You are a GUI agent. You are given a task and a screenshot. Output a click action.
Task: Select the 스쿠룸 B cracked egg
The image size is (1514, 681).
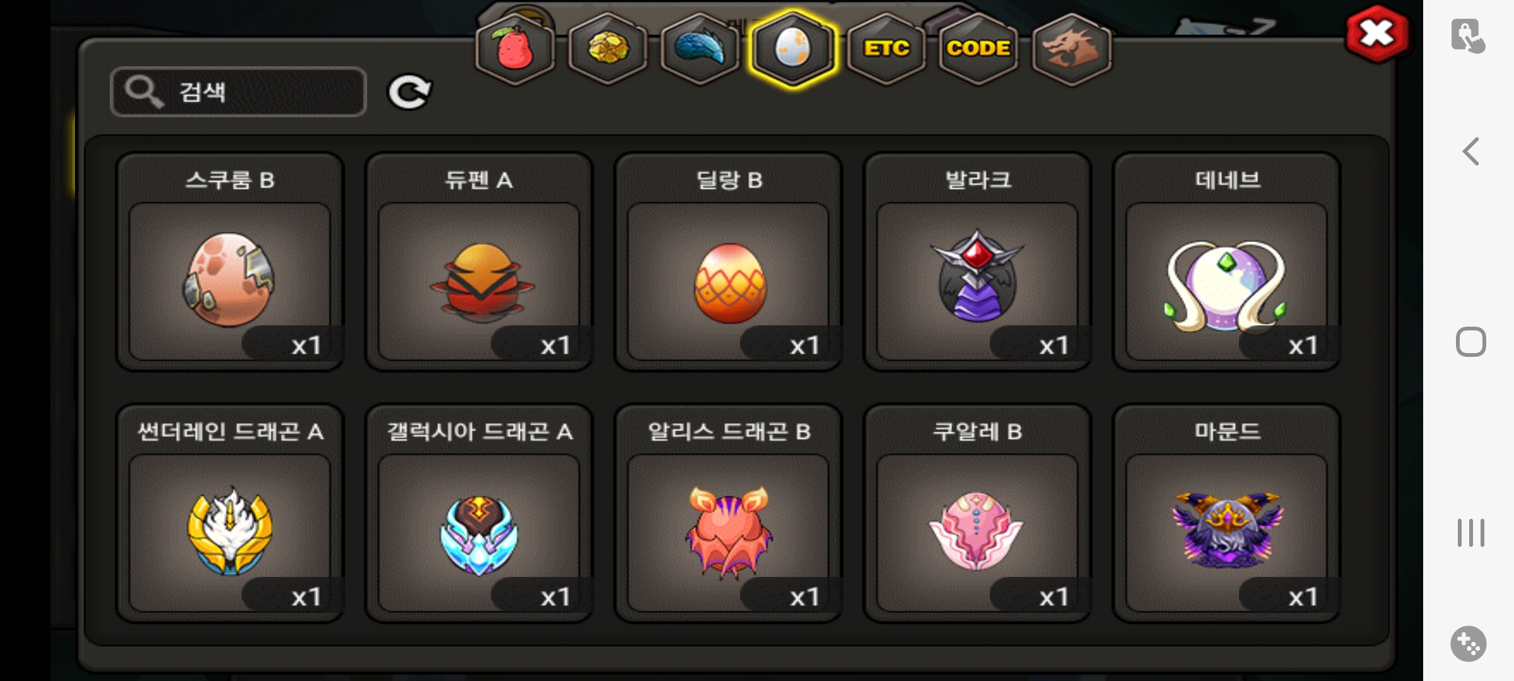click(230, 262)
